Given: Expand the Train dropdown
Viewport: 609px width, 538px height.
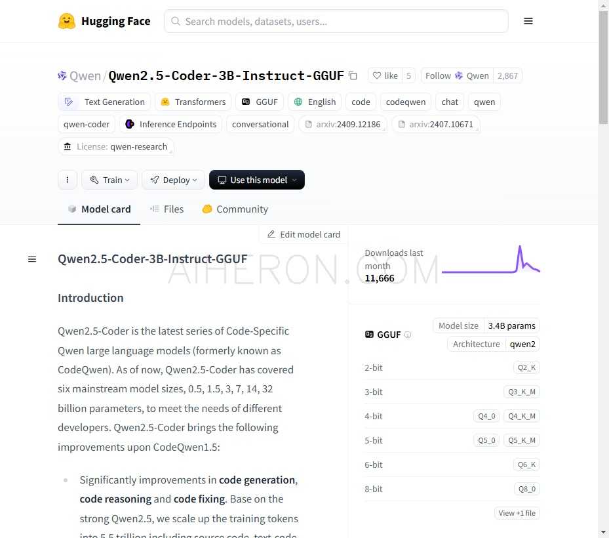Looking at the screenshot, I should point(109,179).
